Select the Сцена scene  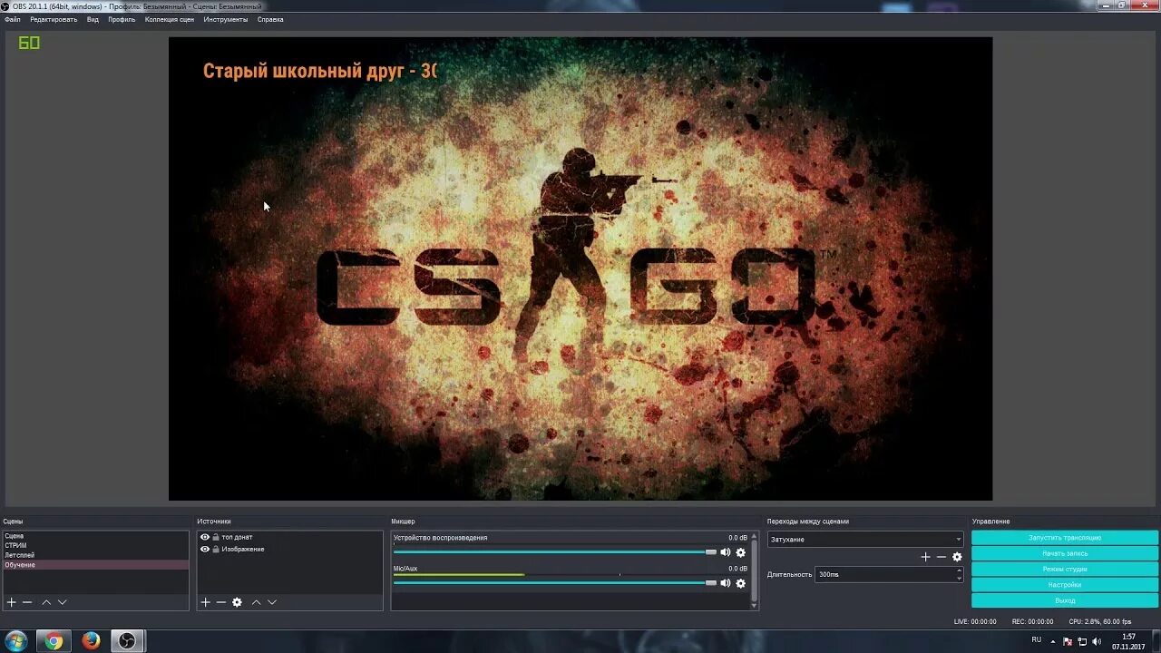pos(95,536)
